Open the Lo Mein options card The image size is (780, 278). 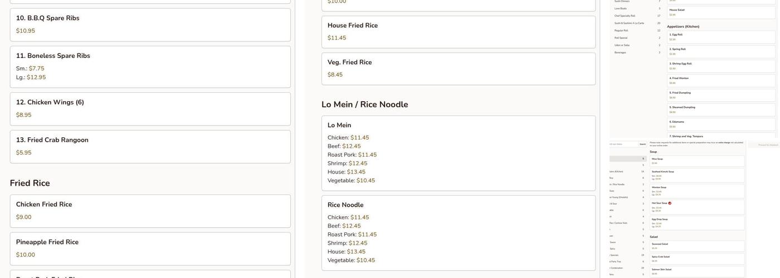(458, 153)
